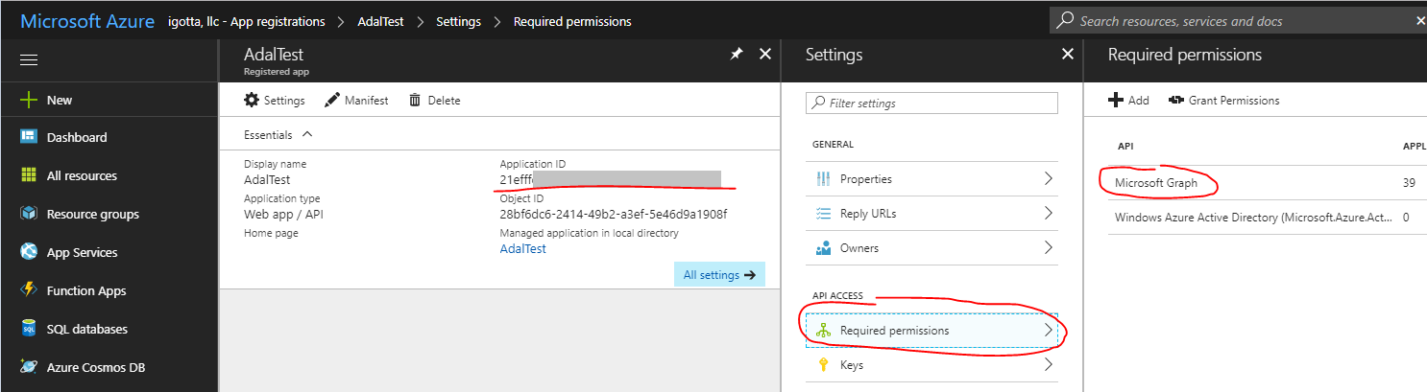Screen dimensions: 1427x392
Task: Click Add in the Required permissions toolbar
Action: coord(1129,101)
